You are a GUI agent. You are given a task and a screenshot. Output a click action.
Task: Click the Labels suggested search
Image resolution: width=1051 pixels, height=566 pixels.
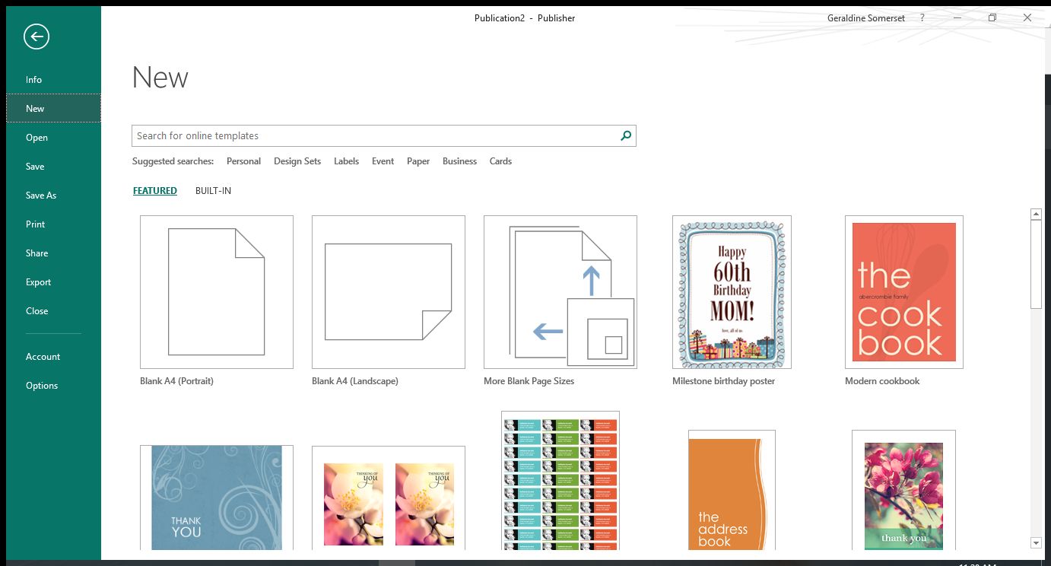pos(346,161)
